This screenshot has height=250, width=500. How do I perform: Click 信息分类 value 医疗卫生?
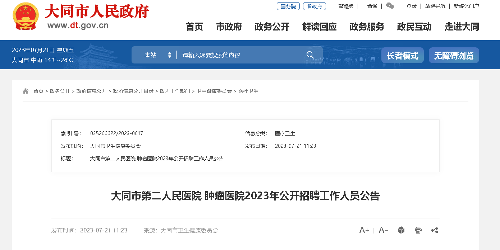(x=285, y=133)
